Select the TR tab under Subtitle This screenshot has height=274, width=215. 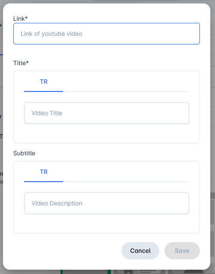[x=44, y=172]
